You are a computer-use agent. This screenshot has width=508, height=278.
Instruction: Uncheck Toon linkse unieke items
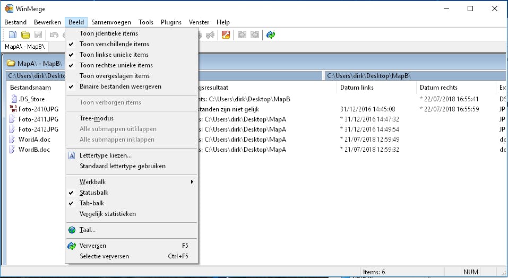tap(132, 55)
